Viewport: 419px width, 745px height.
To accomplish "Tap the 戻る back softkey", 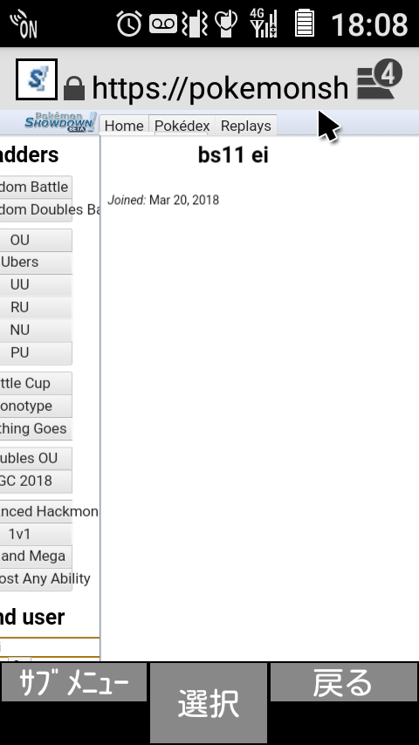I will pyautogui.click(x=344, y=682).
